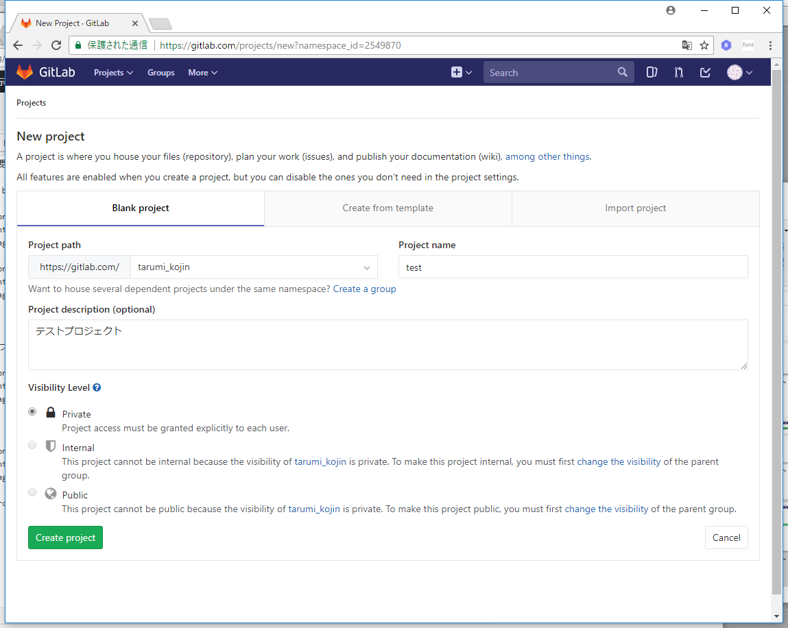Click the browser reload icon
This screenshot has width=788, height=628.
click(x=56, y=45)
